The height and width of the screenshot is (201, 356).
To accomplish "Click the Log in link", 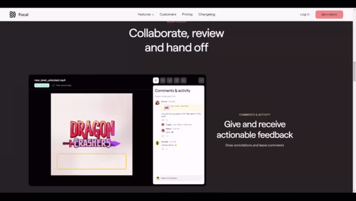I will [x=305, y=14].
